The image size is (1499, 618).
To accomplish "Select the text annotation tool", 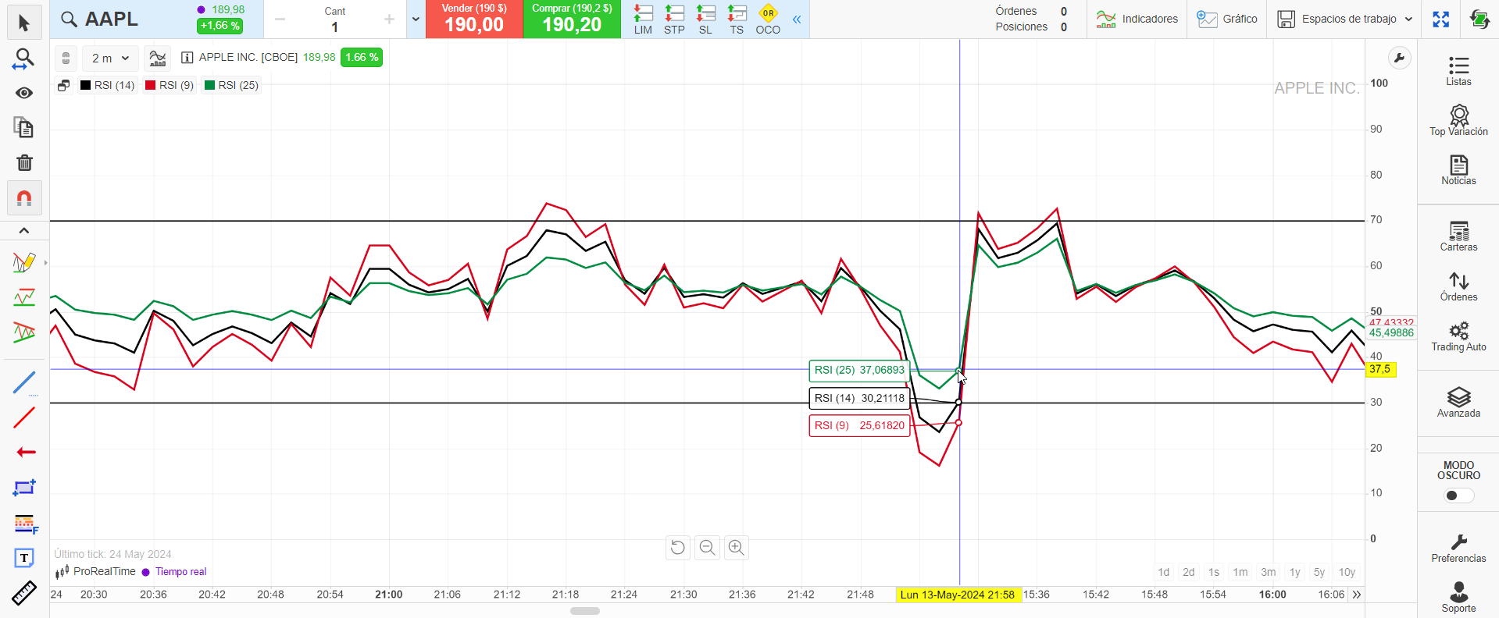I will pos(24,558).
